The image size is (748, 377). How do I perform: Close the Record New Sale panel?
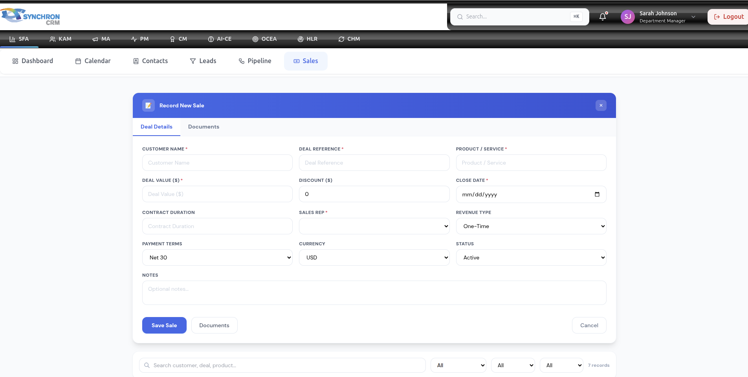[601, 105]
